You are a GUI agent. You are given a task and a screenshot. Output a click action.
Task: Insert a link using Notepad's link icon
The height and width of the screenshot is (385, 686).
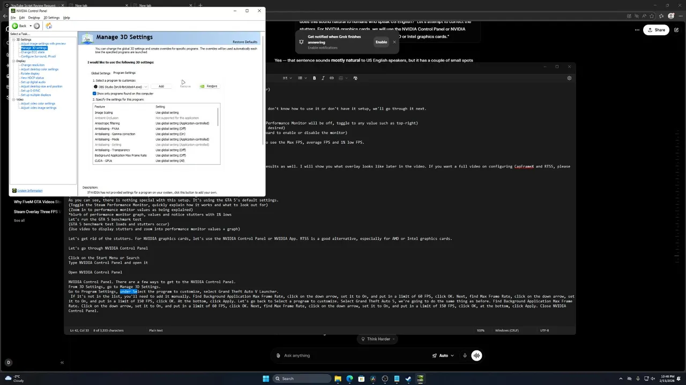click(331, 78)
